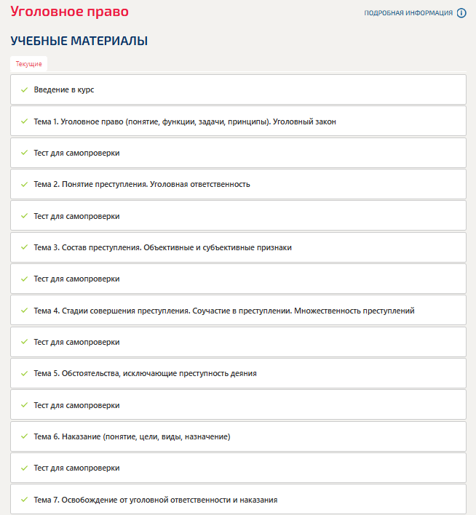Click the checkmark icon beside Введение в курс
This screenshot has height=515, width=476.
pos(24,90)
